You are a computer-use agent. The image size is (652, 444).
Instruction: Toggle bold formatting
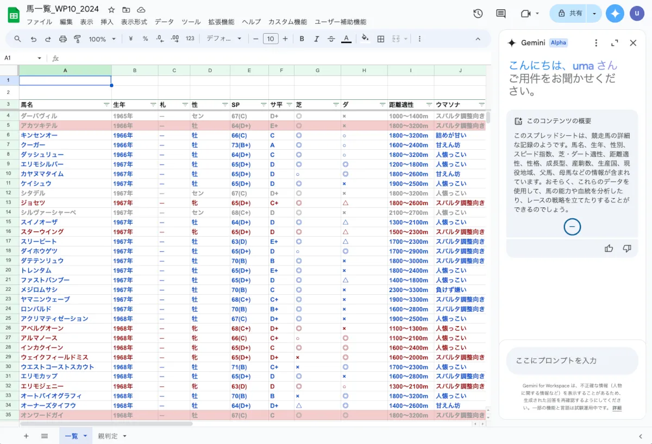click(x=302, y=39)
